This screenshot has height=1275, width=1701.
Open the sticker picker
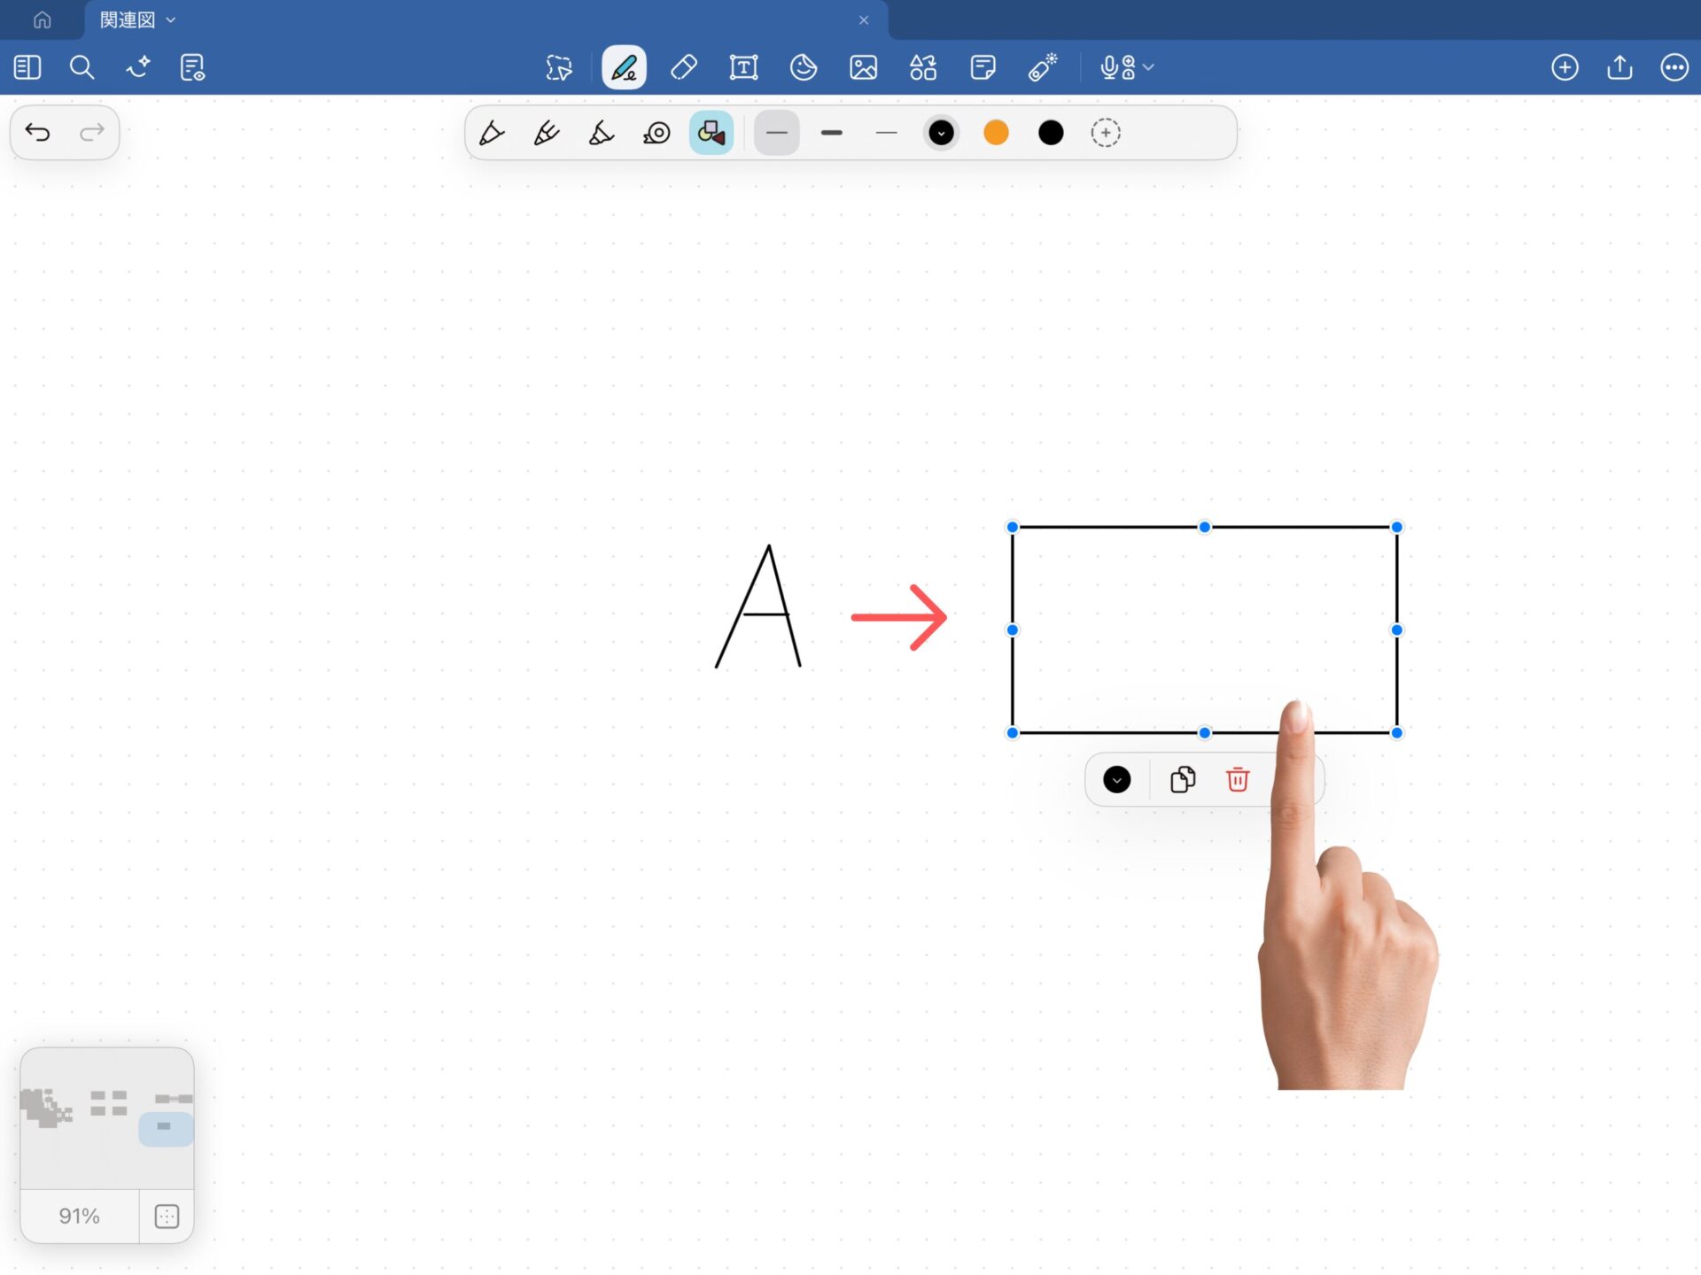click(803, 67)
